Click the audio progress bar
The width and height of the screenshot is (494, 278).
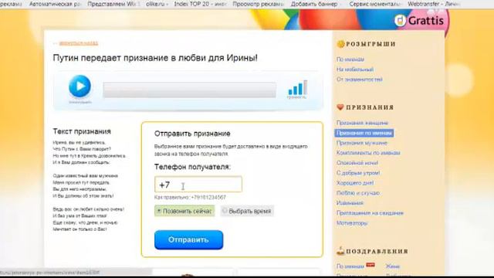[x=189, y=90]
